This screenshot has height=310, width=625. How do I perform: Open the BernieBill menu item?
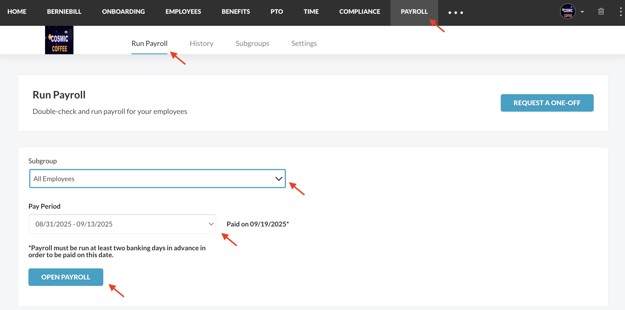pyautogui.click(x=64, y=11)
